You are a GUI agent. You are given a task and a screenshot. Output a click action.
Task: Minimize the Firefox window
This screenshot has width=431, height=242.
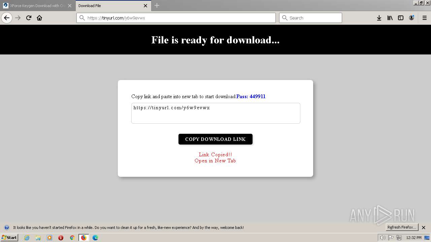416,3
